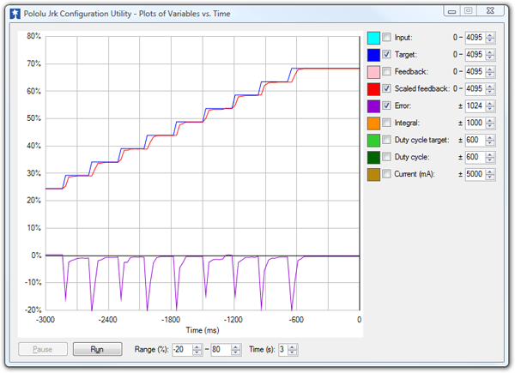Toggle the Error plot checkbox off

tap(386, 106)
